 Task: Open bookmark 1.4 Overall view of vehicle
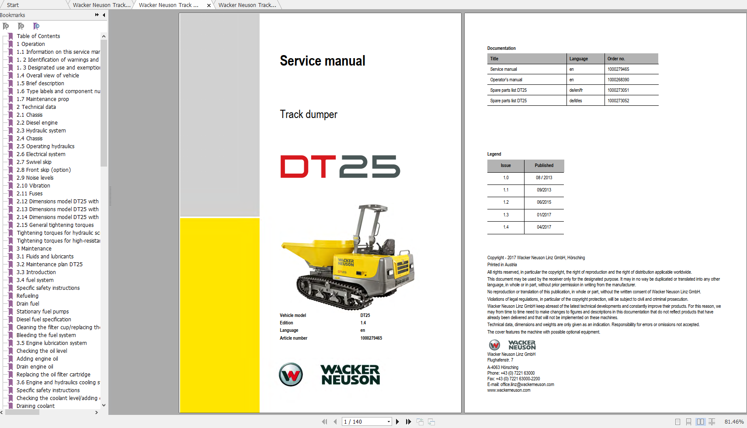point(48,75)
